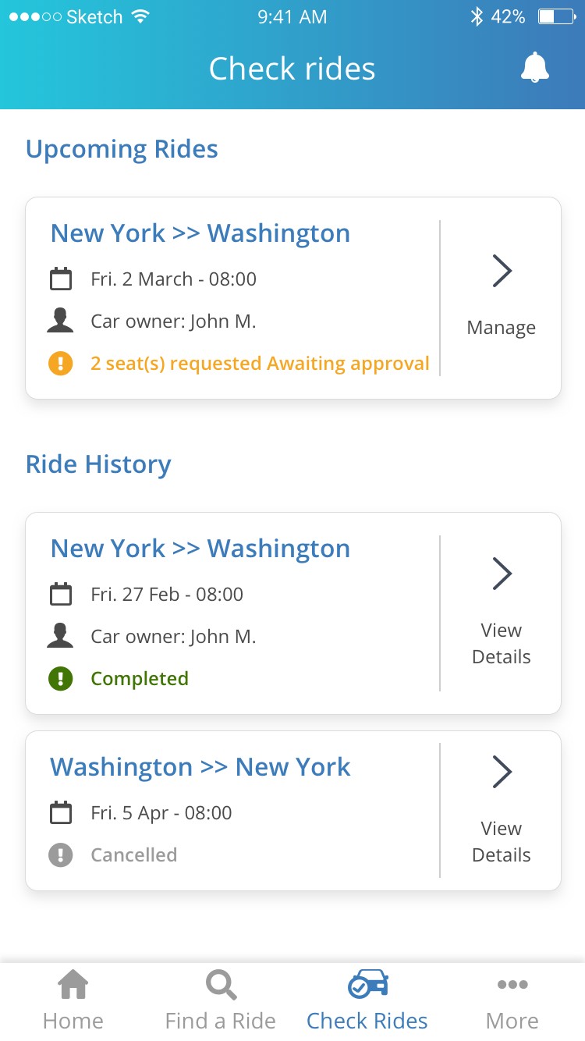Tap the orange awaiting approval warning icon
The image size is (585, 1041).
pos(60,364)
